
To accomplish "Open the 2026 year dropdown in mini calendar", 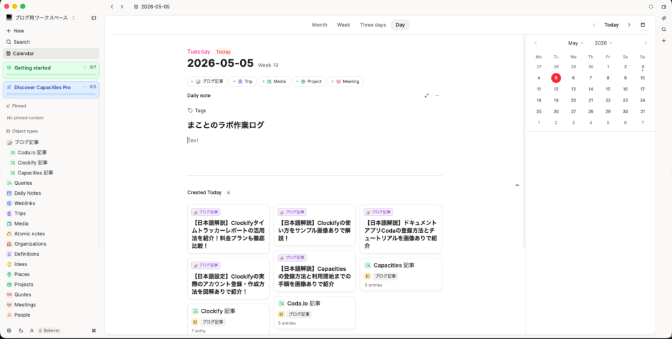I will click(604, 43).
